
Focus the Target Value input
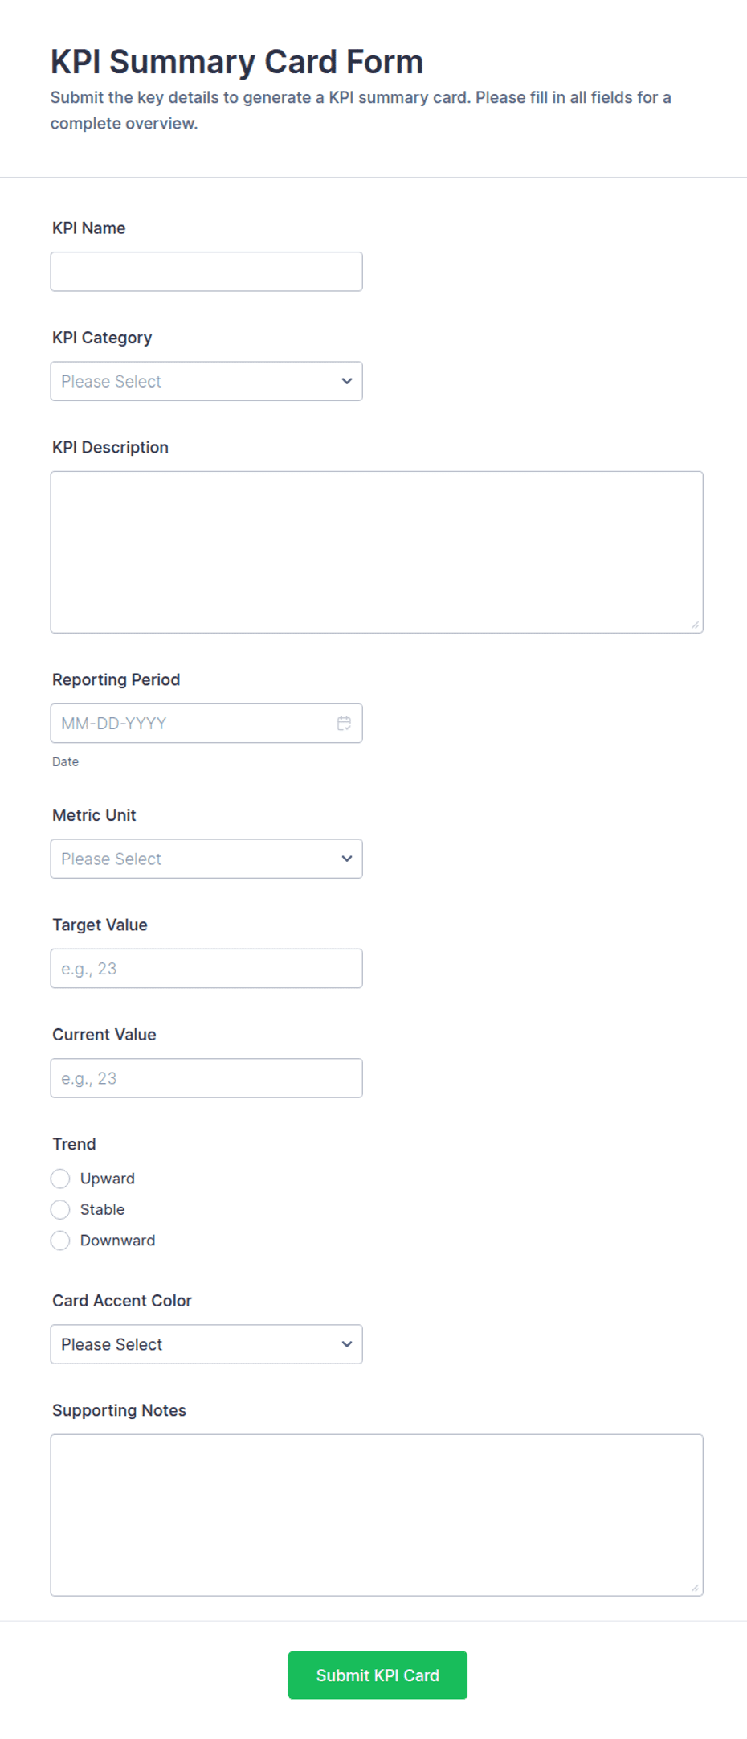pyautogui.click(x=206, y=969)
